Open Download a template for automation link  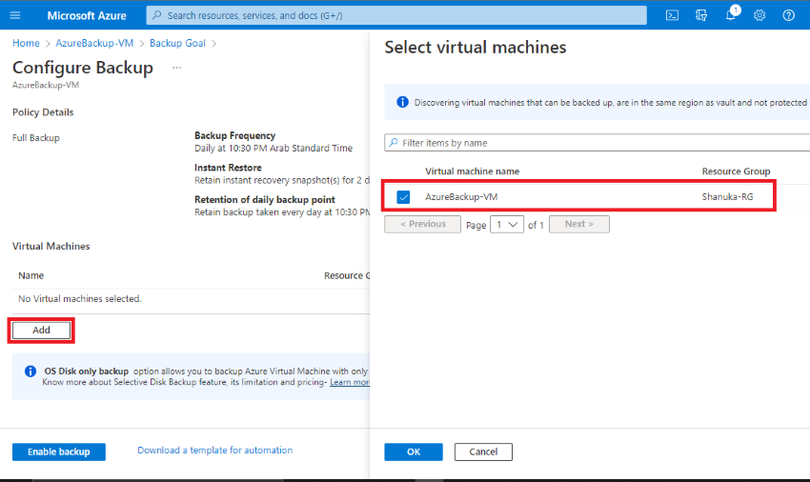click(x=215, y=450)
